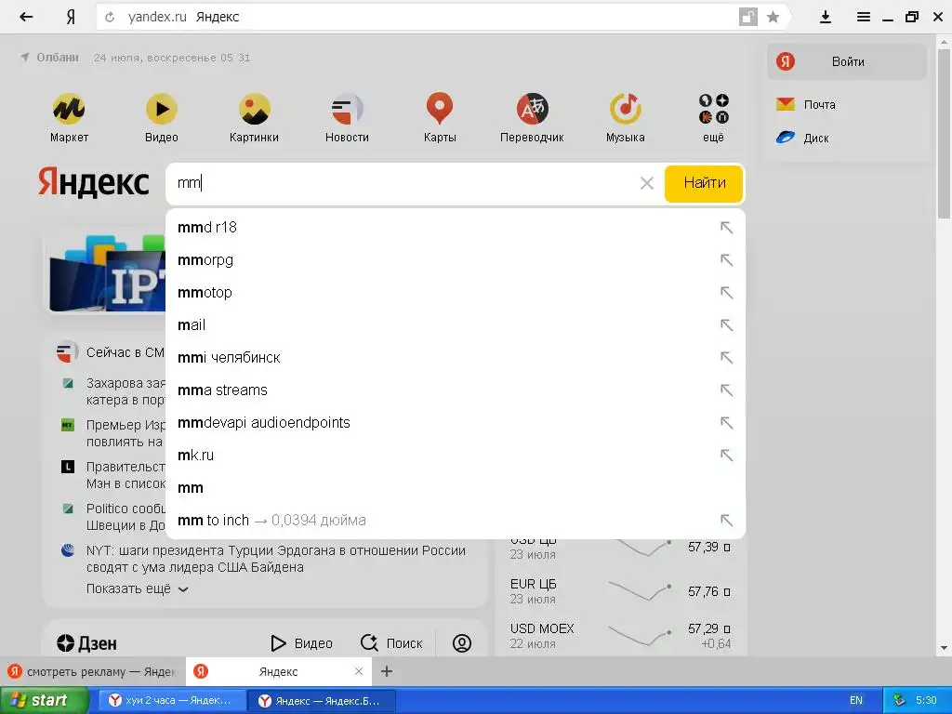Open Дзен Видео tab
This screenshot has width=952, height=714.
pos(302,643)
